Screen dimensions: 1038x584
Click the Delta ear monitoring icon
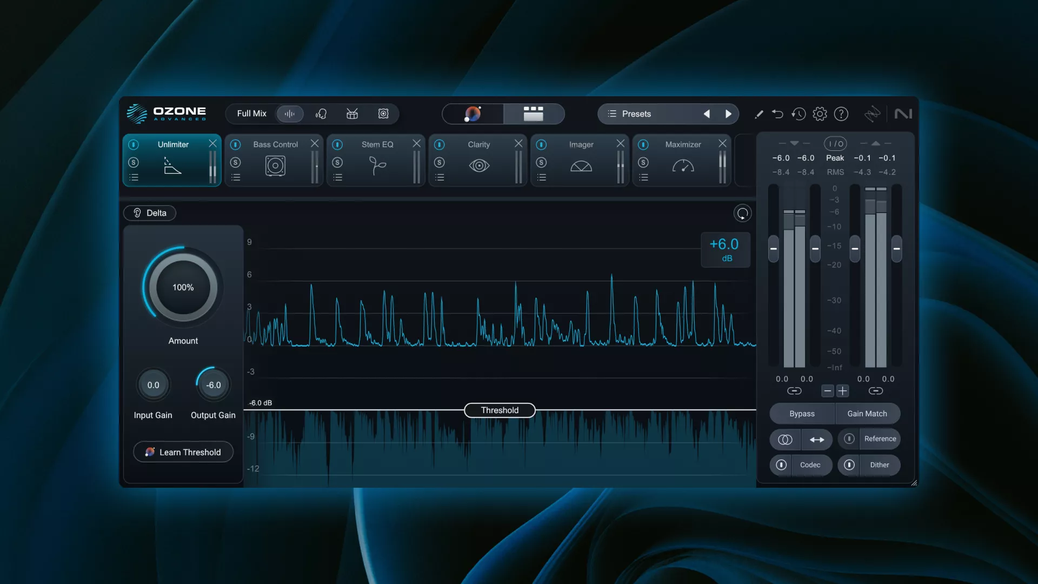(x=137, y=213)
